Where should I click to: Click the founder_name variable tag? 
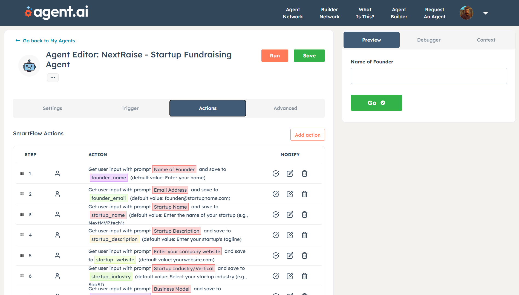109,178
